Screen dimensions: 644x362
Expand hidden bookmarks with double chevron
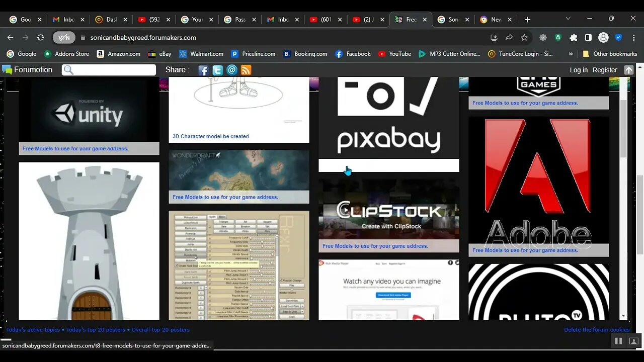tap(571, 54)
